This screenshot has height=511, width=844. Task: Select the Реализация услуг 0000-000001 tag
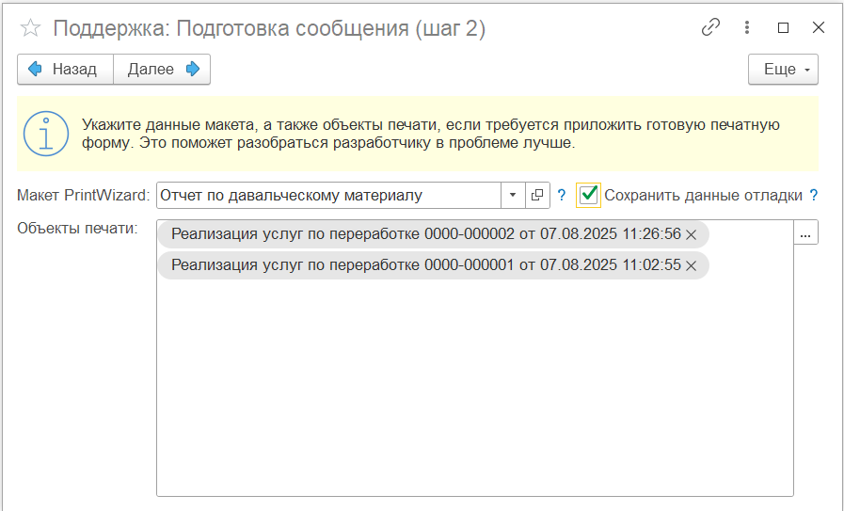coord(423,266)
